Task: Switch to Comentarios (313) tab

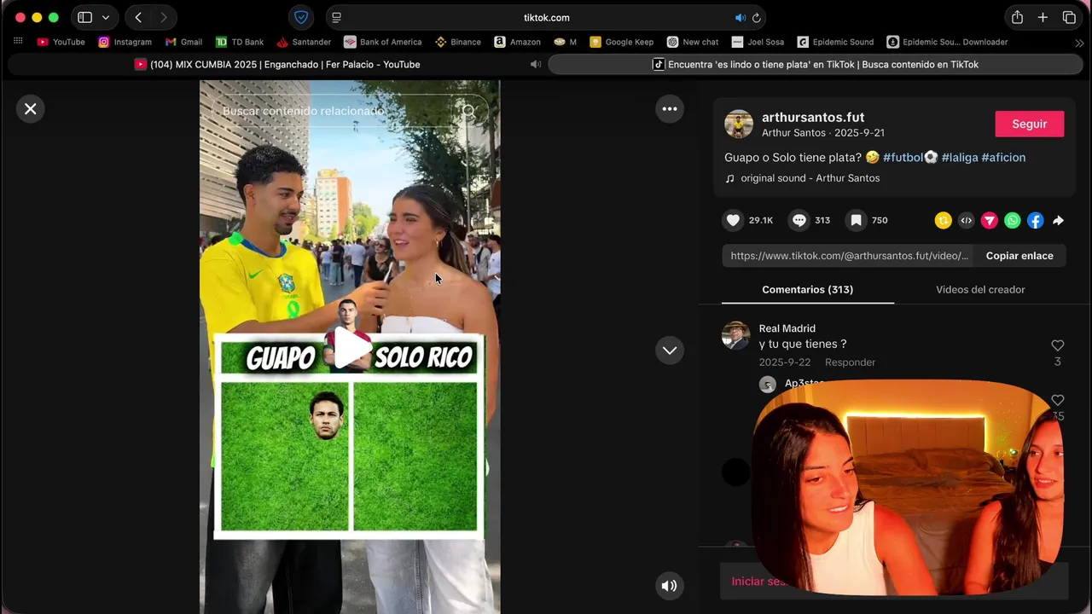Action: (807, 290)
